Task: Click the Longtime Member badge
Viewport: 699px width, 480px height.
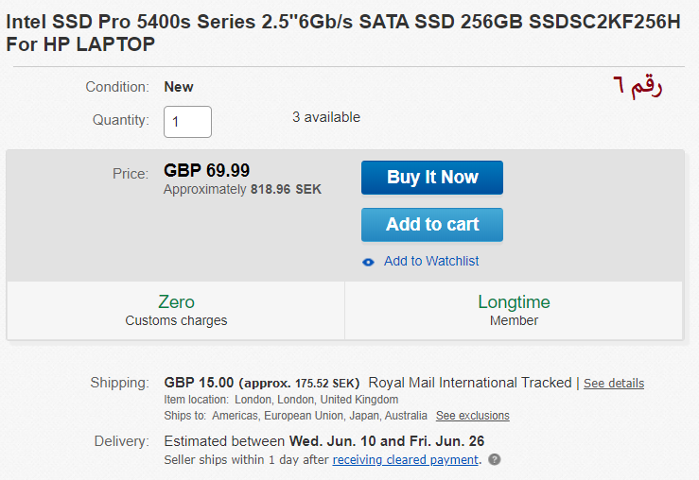Action: tap(514, 310)
